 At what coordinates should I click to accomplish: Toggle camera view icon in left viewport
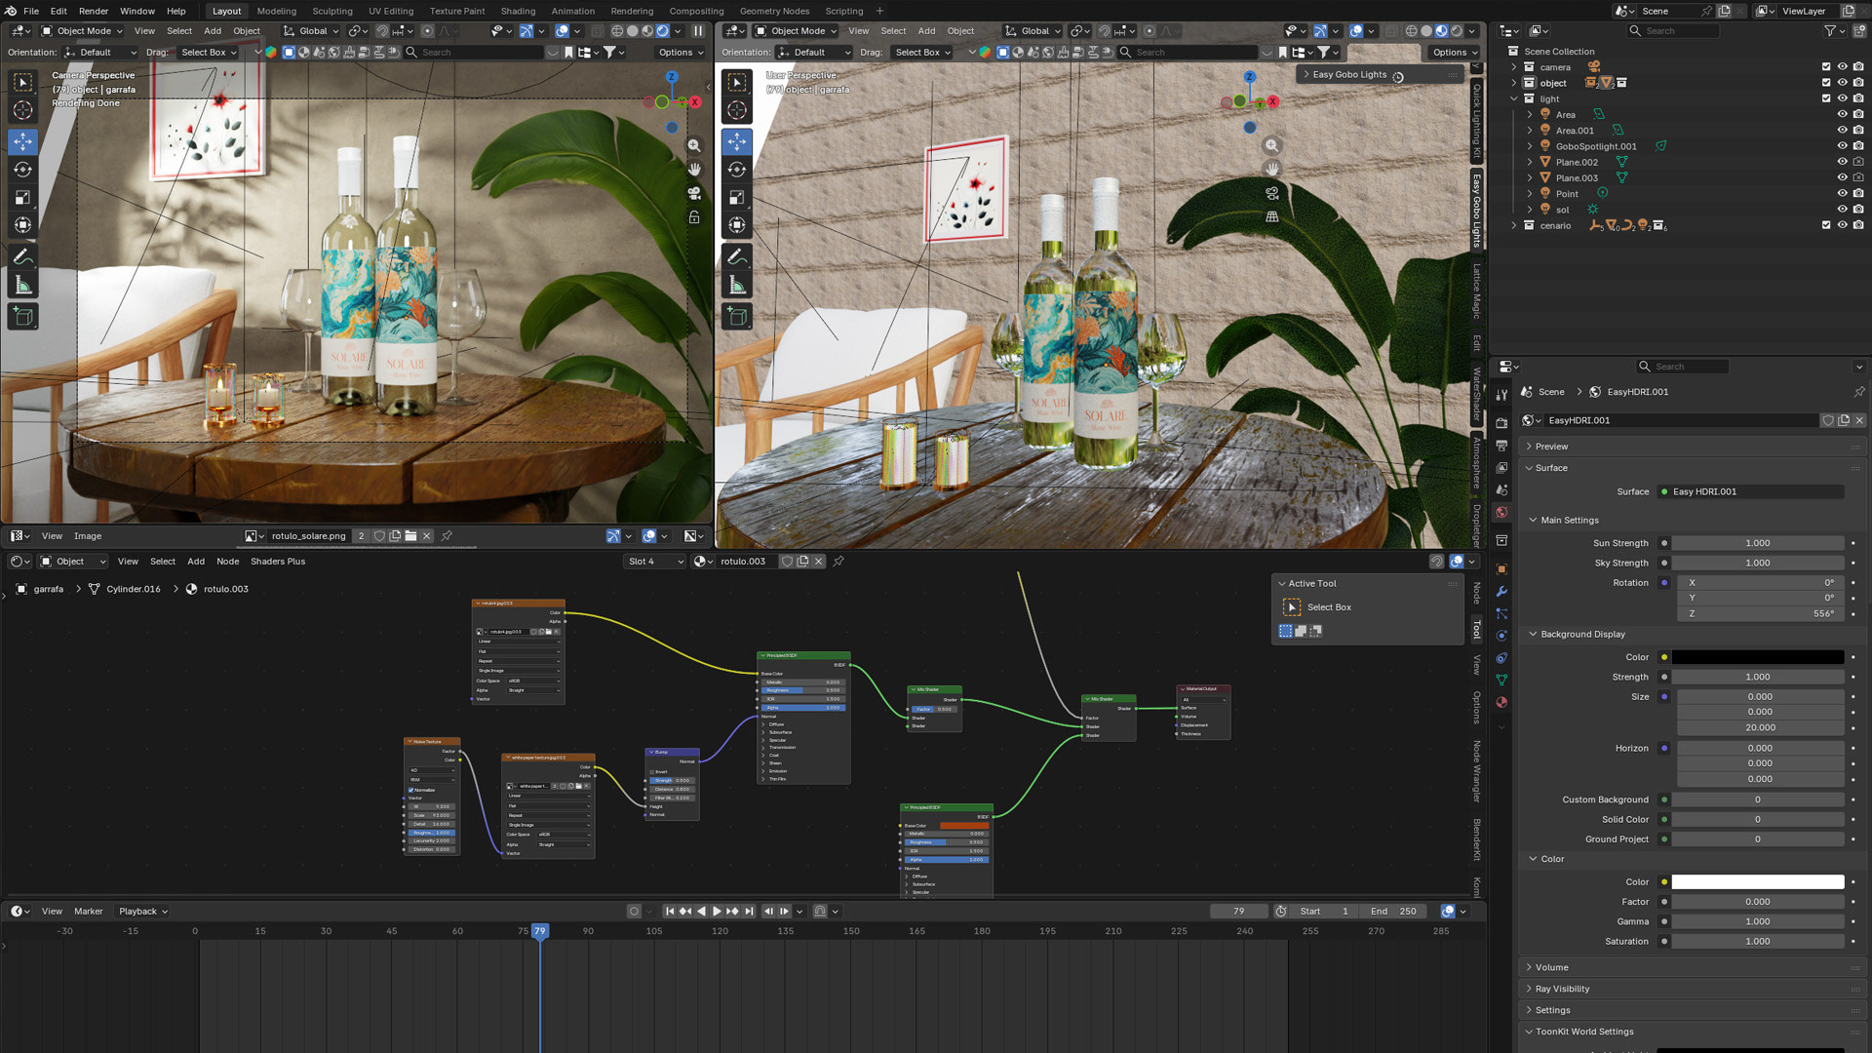point(694,193)
